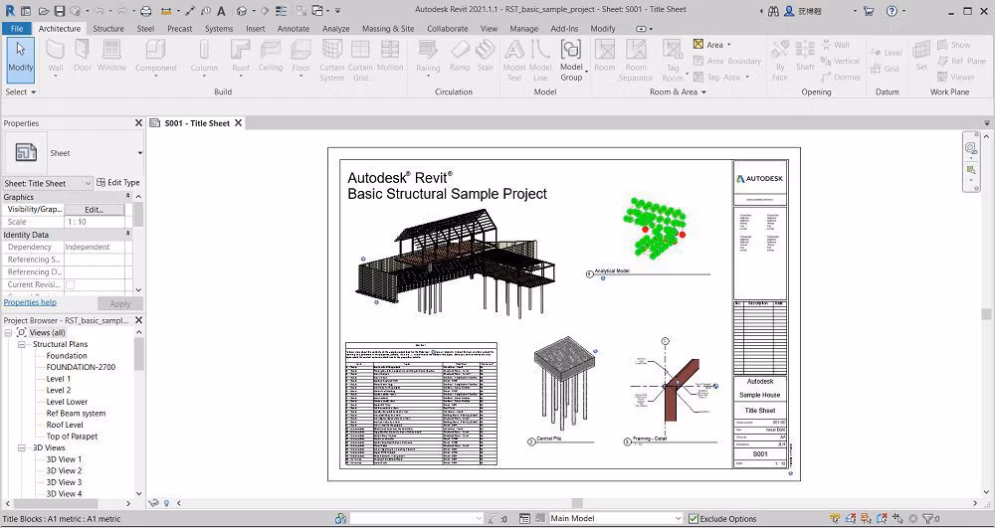Click the Open file icon in quick access toolbar
Image resolution: width=995 pixels, height=528 pixels.
coord(43,11)
